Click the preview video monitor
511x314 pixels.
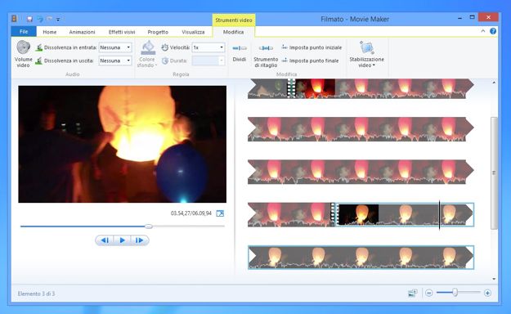(x=122, y=144)
